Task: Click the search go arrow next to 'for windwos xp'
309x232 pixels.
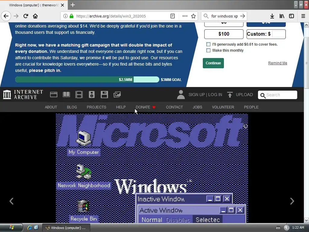Action: (243, 16)
